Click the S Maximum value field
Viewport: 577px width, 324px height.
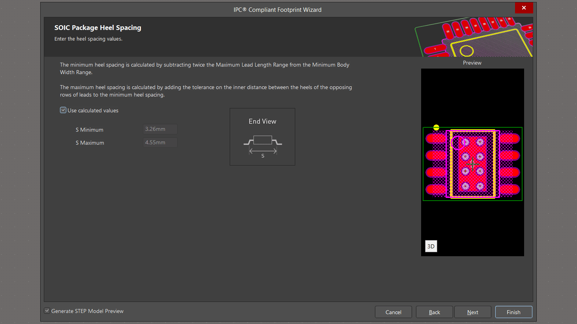pos(160,143)
